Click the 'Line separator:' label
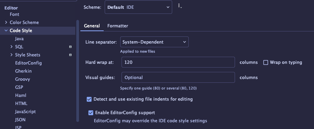This screenshot has height=129, width=314. tap(101, 42)
